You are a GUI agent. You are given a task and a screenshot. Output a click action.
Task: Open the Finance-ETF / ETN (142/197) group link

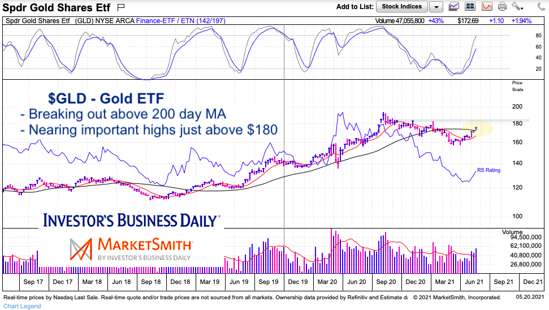tap(181, 21)
